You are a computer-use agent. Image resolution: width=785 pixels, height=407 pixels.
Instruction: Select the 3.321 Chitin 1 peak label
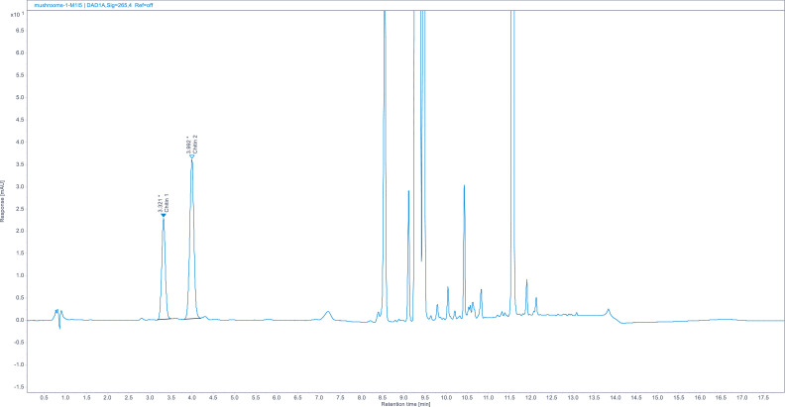pos(164,203)
